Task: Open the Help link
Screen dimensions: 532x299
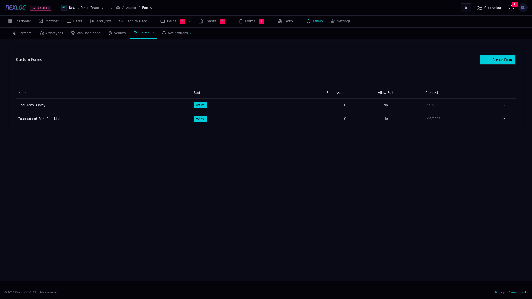Action: 525,292
